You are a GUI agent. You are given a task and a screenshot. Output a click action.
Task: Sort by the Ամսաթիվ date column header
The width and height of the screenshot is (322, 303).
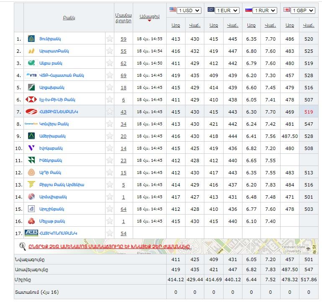pos(149,16)
